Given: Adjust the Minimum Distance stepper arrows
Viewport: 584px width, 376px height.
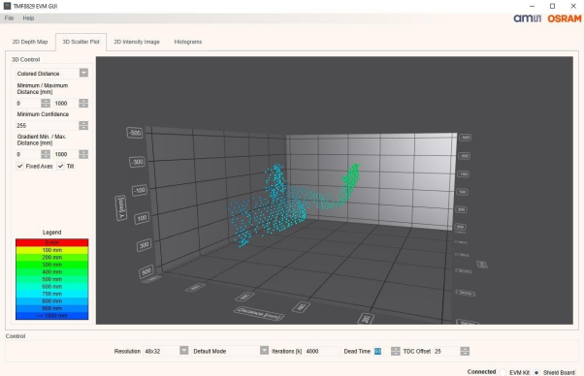Looking at the screenshot, I should pos(46,104).
